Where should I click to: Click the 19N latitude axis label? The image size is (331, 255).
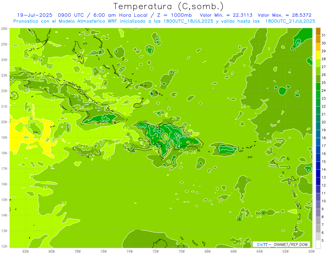click(x=4, y=138)
